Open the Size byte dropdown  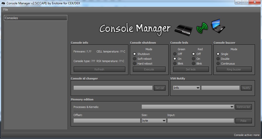pyautogui.click(x=154, y=121)
